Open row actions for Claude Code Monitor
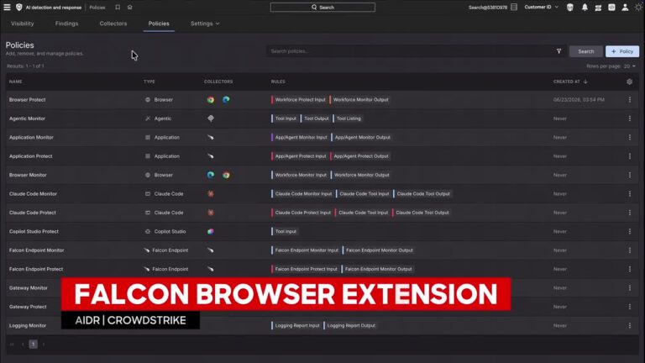The width and height of the screenshot is (645, 363). click(x=629, y=194)
